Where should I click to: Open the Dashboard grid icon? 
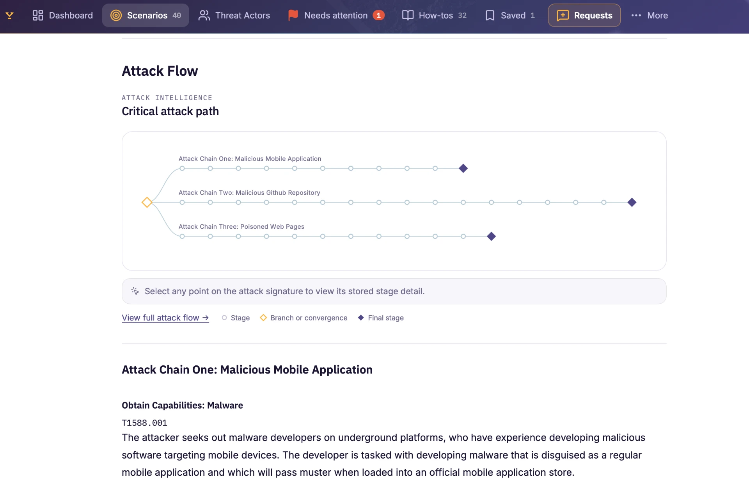38,15
